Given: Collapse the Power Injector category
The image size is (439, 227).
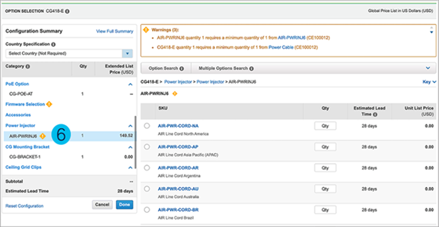Looking at the screenshot, I should pyautogui.click(x=130, y=126).
